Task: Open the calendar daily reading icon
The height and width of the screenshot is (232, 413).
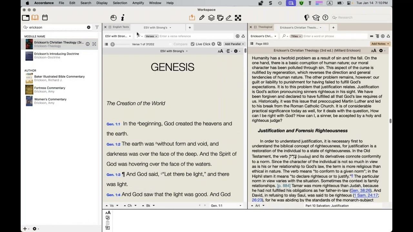Action: [45, 18]
